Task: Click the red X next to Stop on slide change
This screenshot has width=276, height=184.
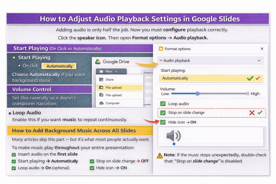Action: click(252, 113)
